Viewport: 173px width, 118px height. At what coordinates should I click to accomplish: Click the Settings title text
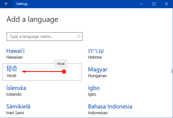[x=22, y=4]
